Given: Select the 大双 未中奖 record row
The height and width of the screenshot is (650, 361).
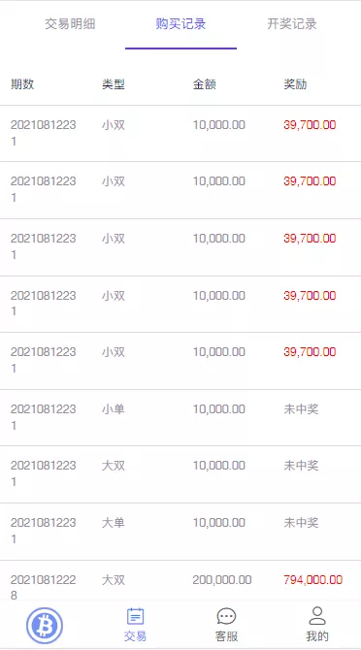Looking at the screenshot, I should coord(180,474).
